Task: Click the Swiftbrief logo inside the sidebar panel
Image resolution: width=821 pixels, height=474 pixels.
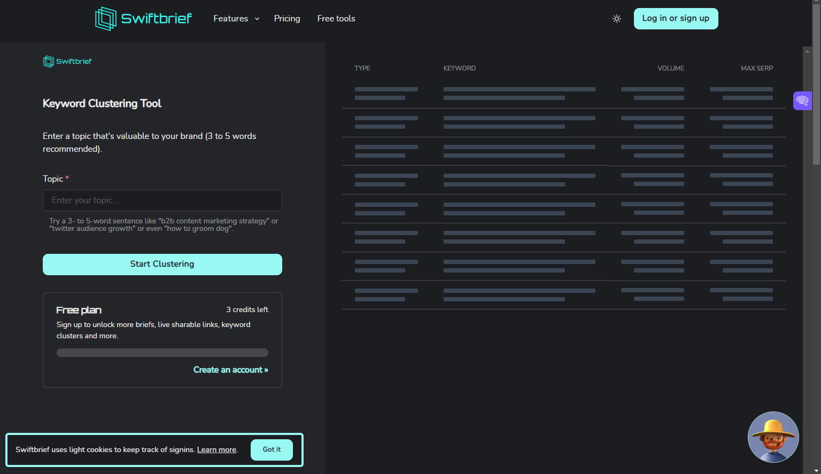Action: [x=67, y=61]
